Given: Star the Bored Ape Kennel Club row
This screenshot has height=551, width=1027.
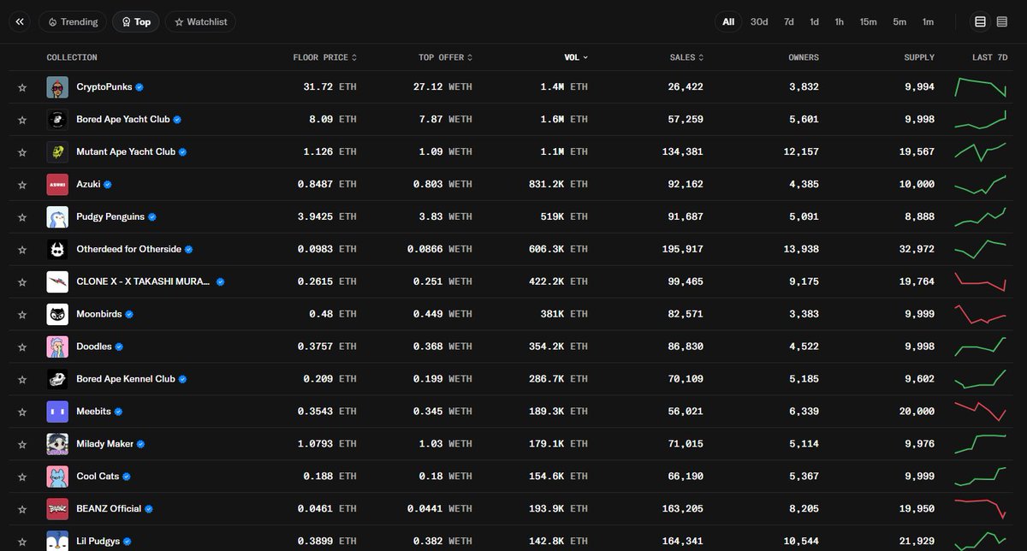Looking at the screenshot, I should (22, 379).
